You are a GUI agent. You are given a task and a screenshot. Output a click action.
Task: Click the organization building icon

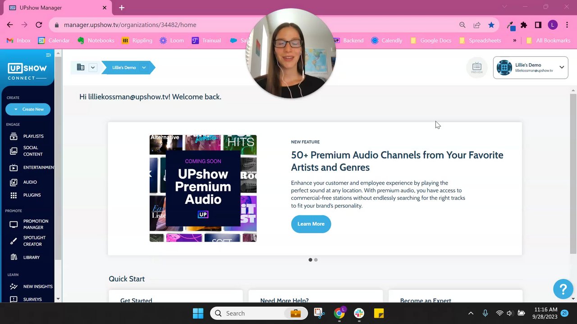[81, 67]
